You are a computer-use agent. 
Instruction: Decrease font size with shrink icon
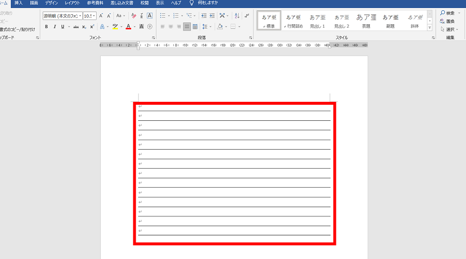(109, 16)
